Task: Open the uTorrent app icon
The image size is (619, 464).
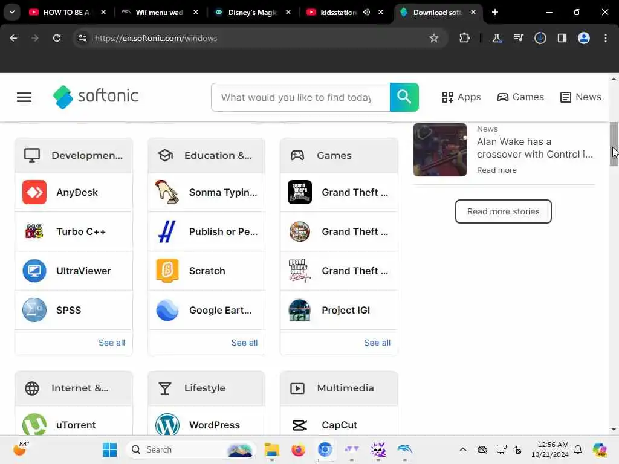Action: (x=34, y=425)
